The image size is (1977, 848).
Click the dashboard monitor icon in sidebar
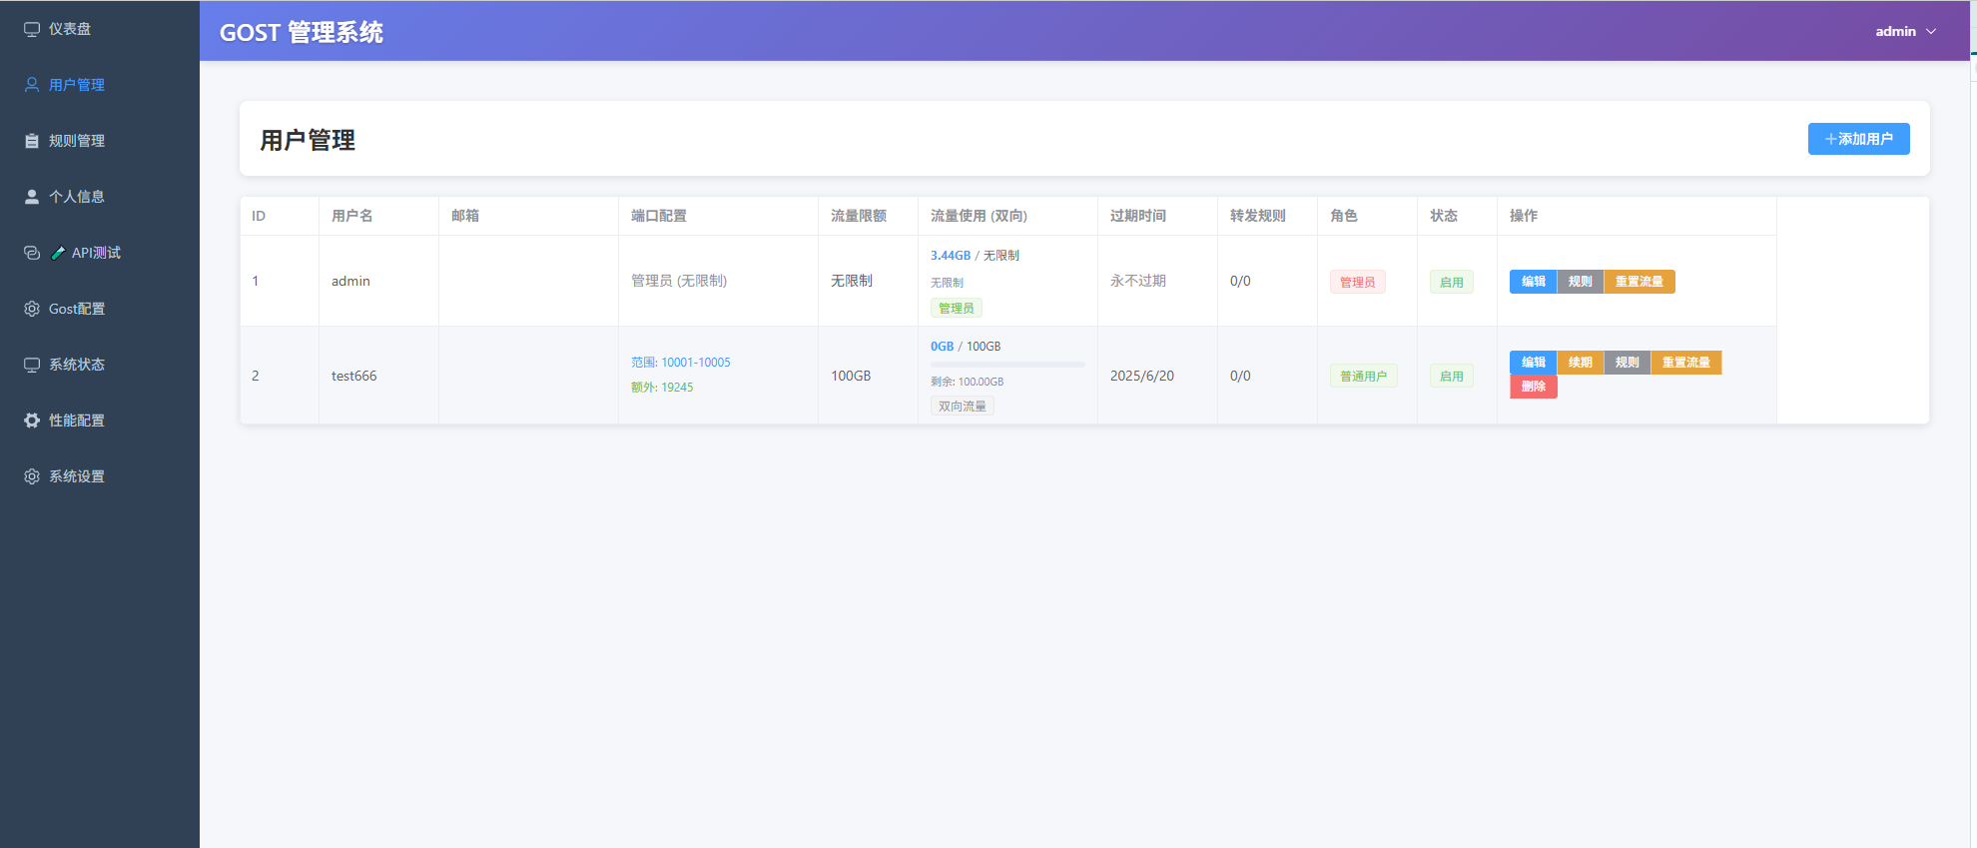32,29
